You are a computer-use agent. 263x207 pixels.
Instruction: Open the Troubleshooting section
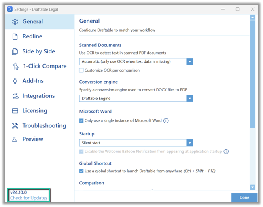click(40, 126)
